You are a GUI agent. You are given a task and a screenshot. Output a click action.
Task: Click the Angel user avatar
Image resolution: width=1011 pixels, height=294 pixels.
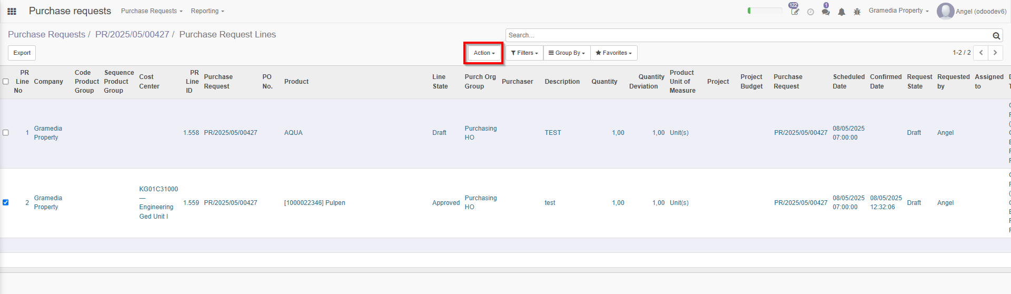pos(945,11)
